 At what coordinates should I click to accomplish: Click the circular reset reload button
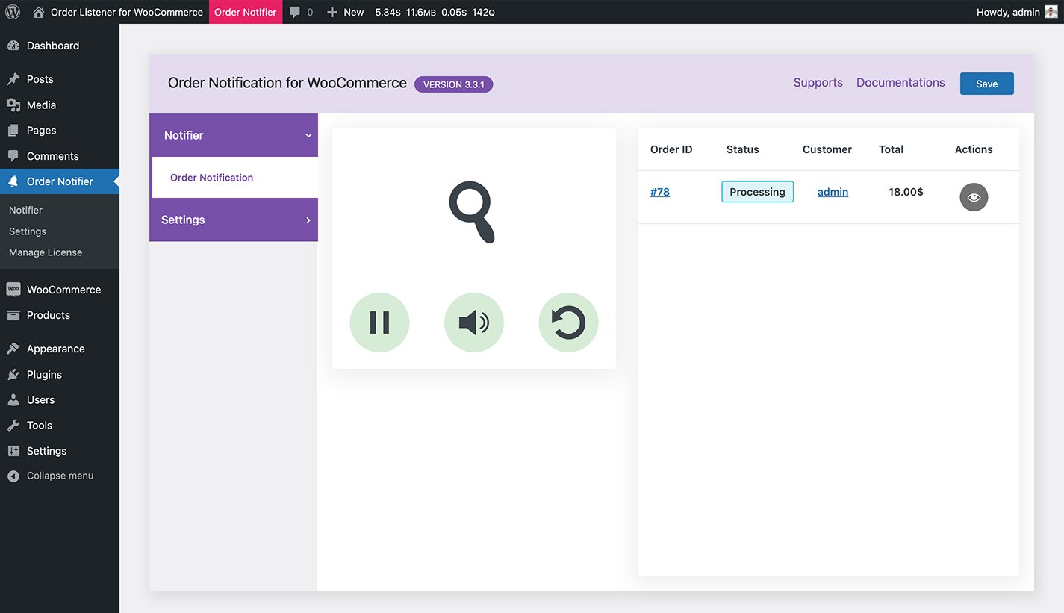click(568, 323)
